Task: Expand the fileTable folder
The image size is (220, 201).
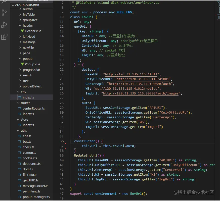Action: [29, 14]
